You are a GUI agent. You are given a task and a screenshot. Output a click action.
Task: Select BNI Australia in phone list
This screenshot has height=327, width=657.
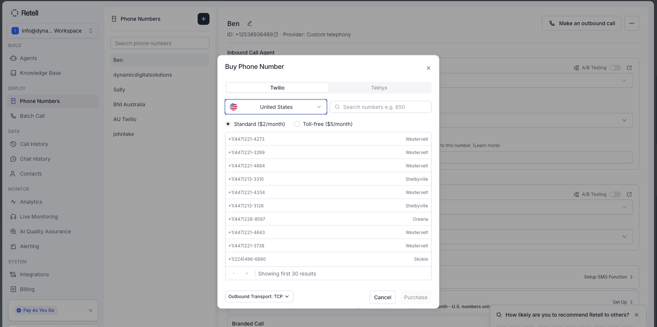160,104
